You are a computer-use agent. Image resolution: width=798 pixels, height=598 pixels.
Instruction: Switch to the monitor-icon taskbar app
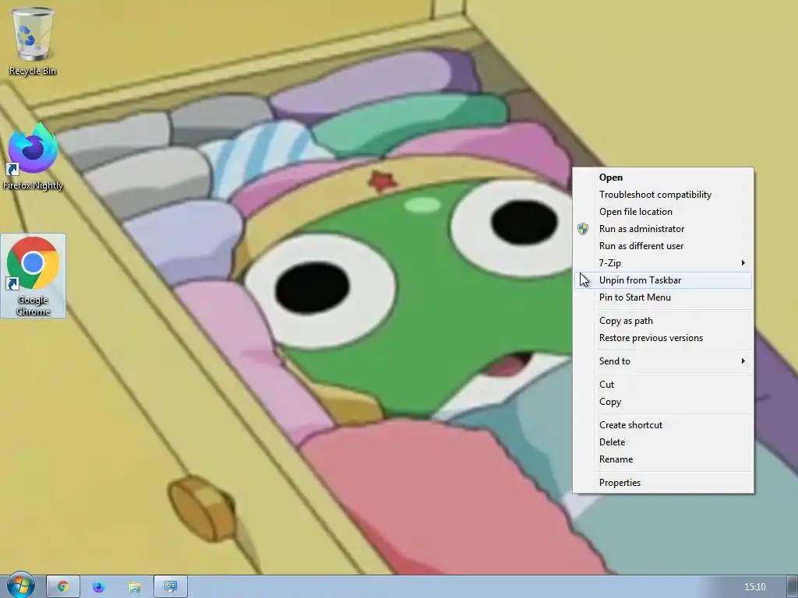coord(171,587)
